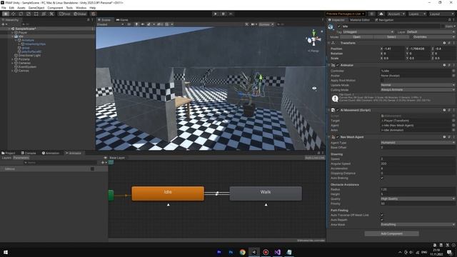This screenshot has width=457, height=257.
Task: Open the Culling Mode dropdown
Action: (x=417, y=90)
